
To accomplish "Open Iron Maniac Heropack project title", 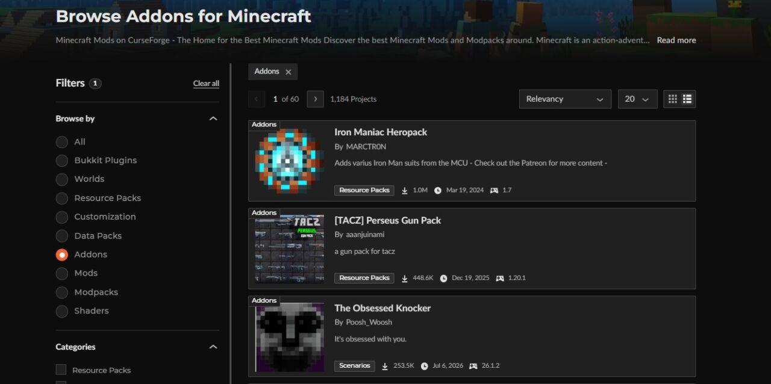I will tap(381, 132).
